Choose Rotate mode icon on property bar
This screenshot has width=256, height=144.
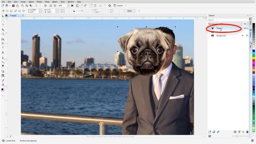7,11
